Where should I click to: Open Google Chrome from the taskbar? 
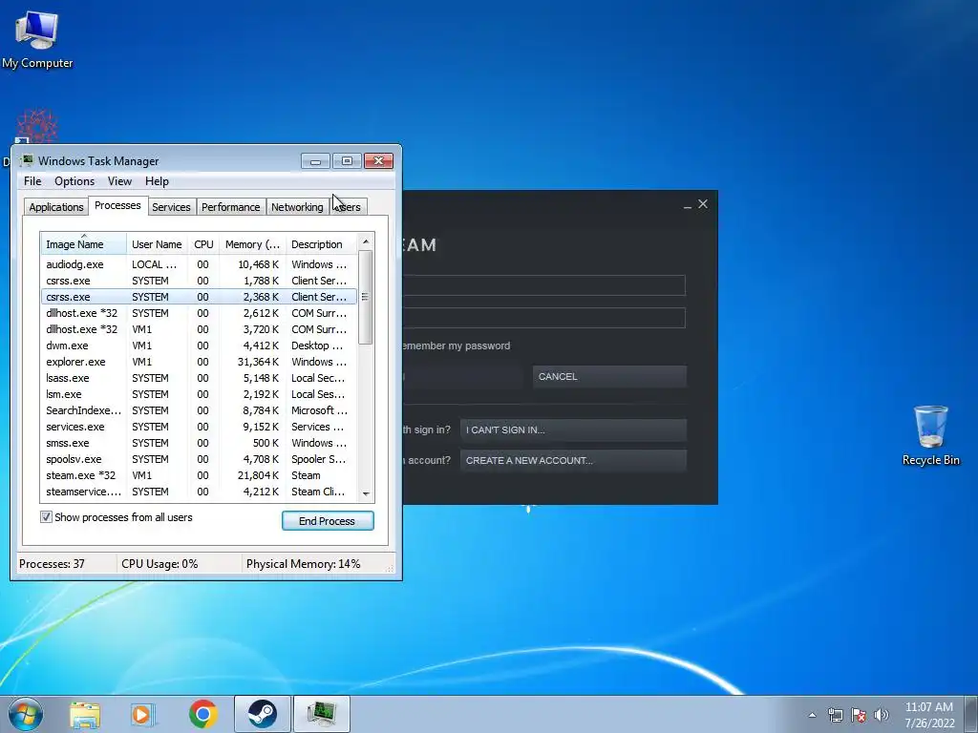pyautogui.click(x=202, y=714)
